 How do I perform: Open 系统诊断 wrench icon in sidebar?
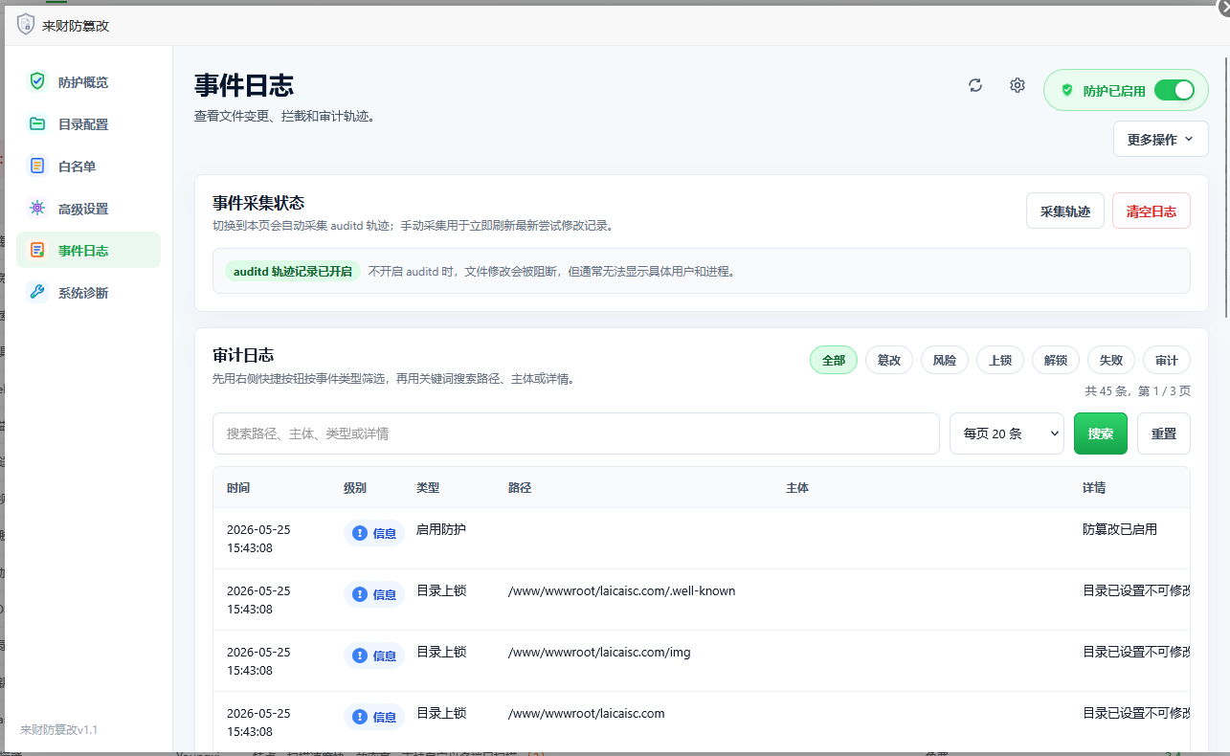(37, 292)
